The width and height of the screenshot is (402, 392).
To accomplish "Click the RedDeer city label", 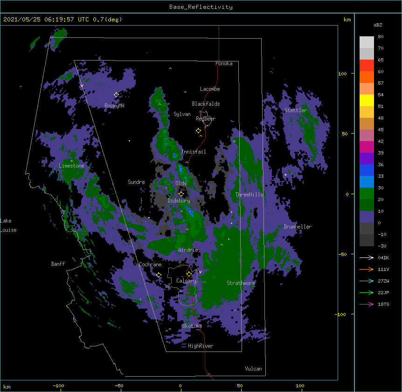I will tap(206, 119).
